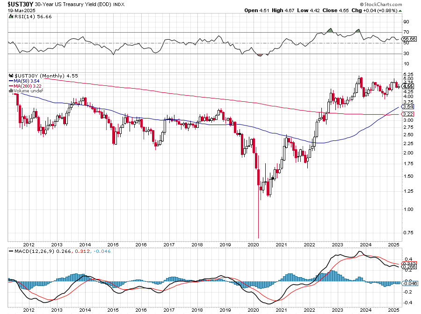Click the 4.55 current price tag
This screenshot has height=314, width=421.
tap(407, 86)
